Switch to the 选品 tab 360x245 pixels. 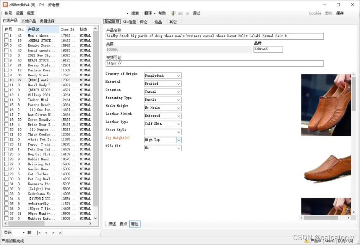(158, 22)
